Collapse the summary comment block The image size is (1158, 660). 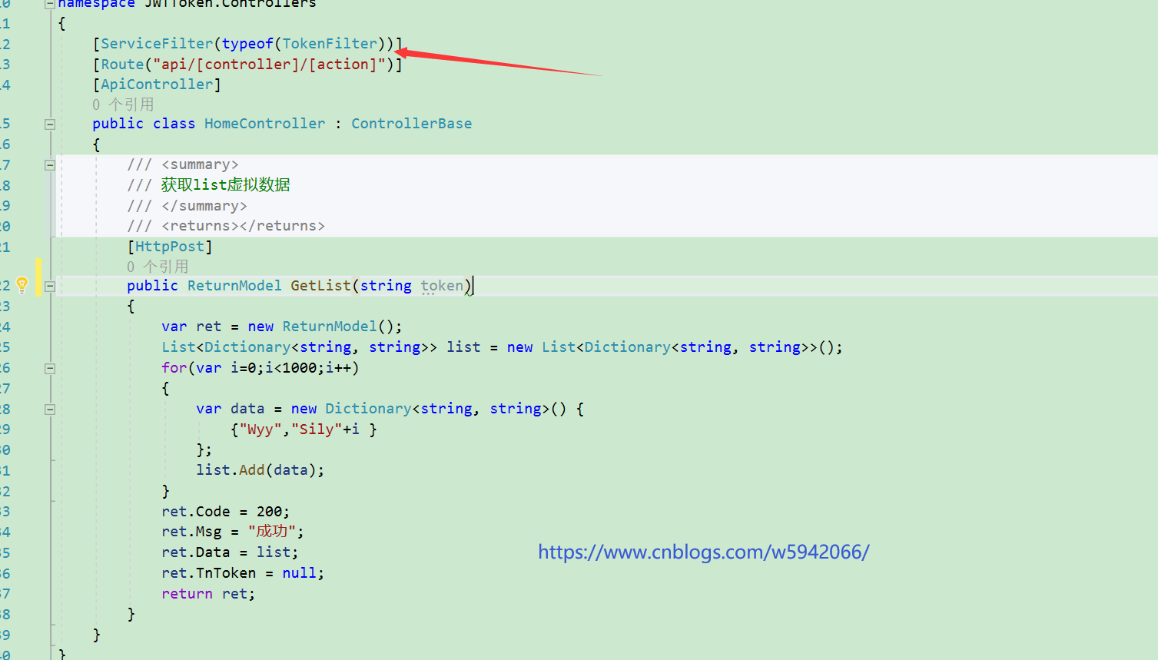click(x=50, y=165)
